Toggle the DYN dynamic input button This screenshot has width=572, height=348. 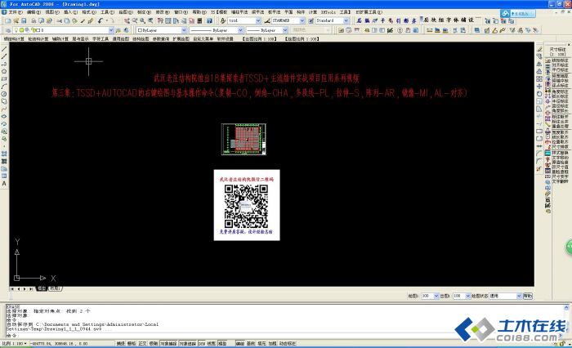point(202,343)
